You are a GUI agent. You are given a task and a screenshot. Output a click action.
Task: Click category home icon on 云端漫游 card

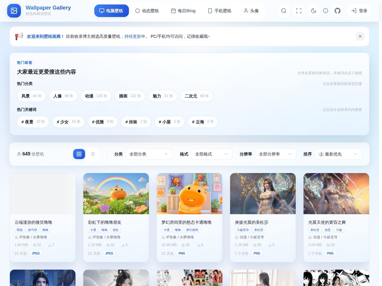pos(16,237)
